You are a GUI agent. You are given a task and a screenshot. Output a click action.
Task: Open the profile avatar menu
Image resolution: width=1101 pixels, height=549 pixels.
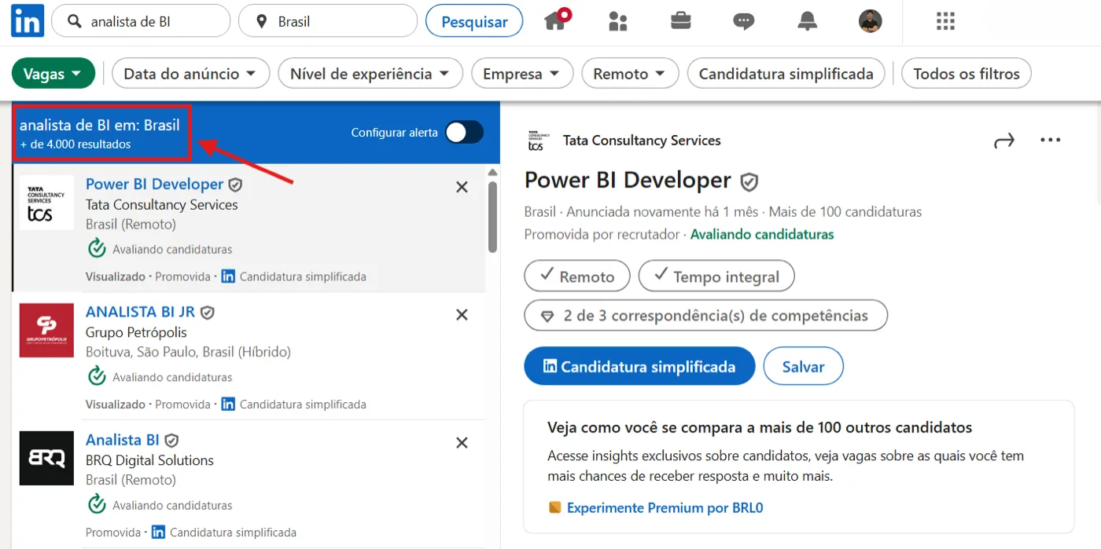pos(870,21)
